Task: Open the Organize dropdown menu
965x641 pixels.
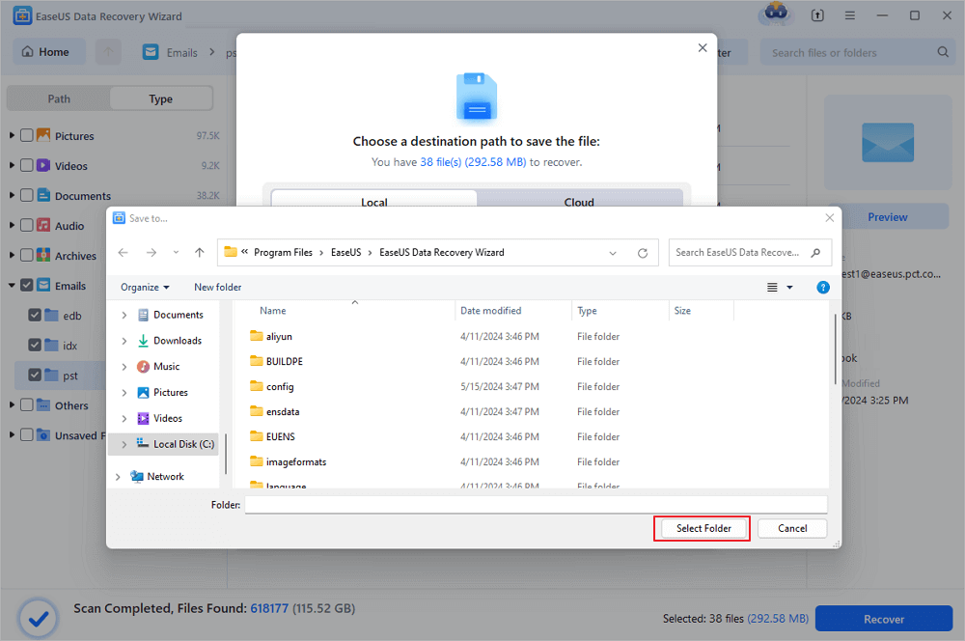Action: pos(145,287)
